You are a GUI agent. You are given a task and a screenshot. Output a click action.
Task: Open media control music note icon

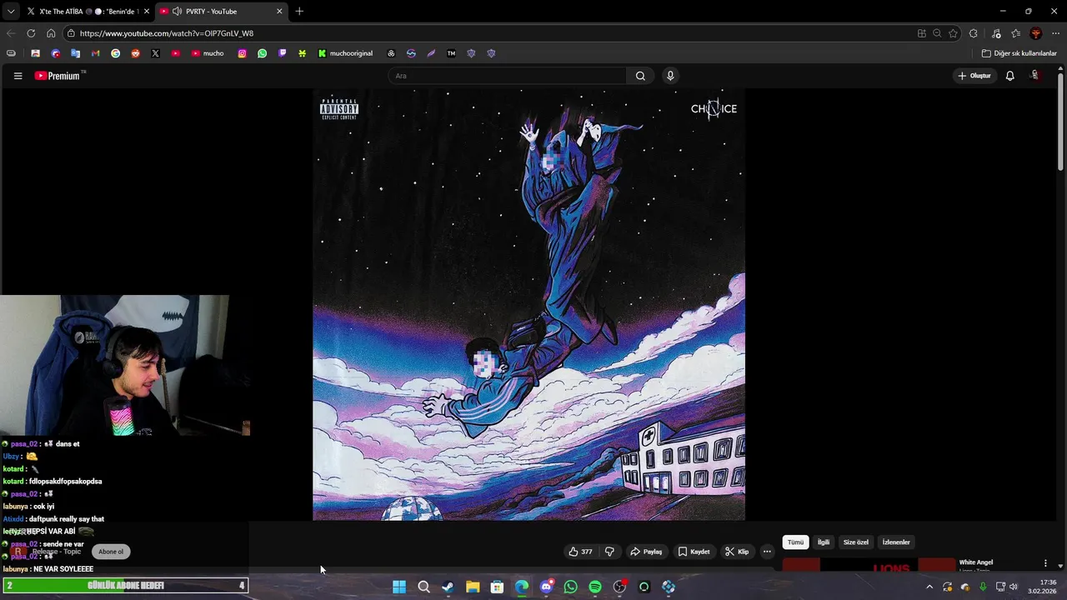pos(996,33)
